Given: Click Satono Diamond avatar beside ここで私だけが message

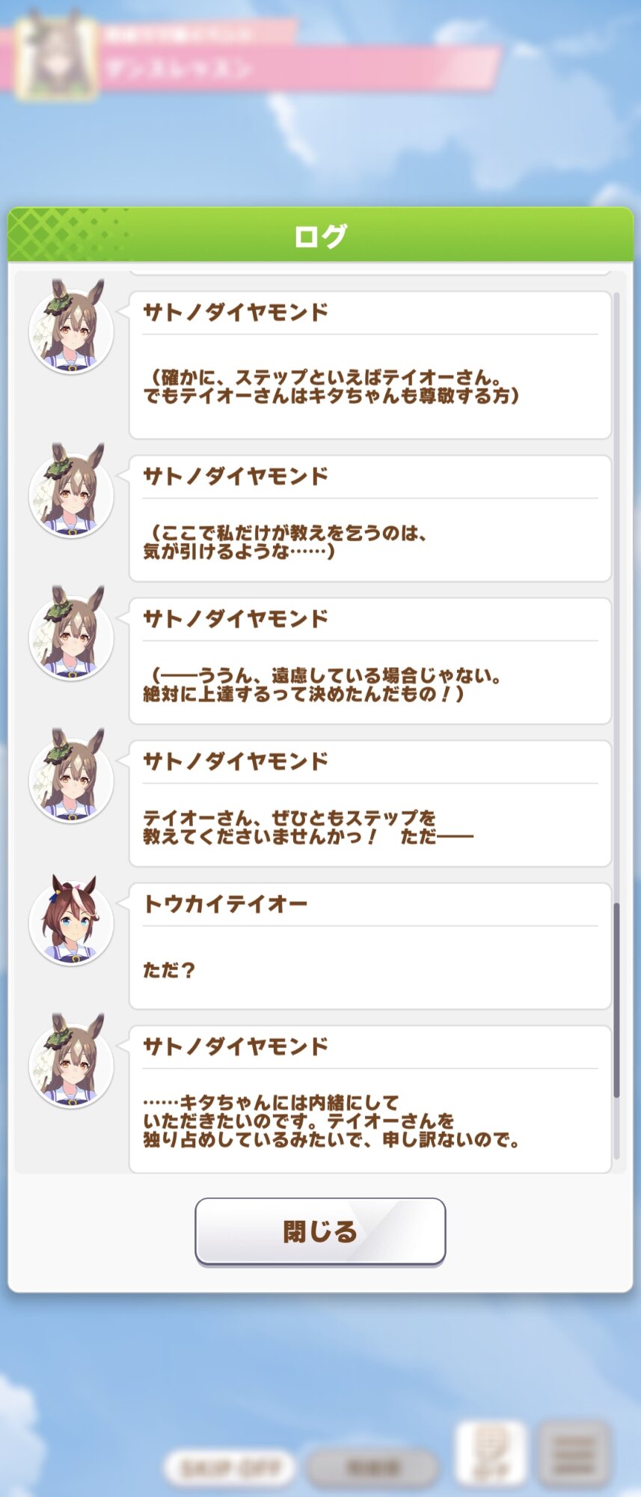Looking at the screenshot, I should [x=71, y=491].
